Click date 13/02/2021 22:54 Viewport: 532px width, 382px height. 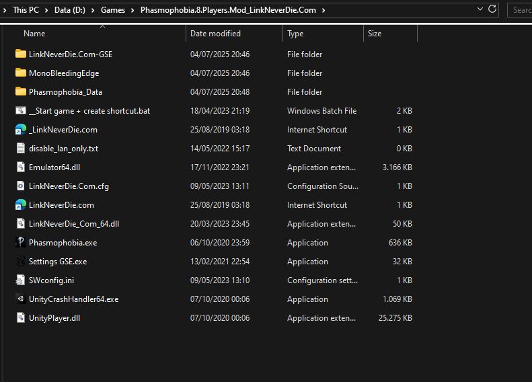(220, 262)
